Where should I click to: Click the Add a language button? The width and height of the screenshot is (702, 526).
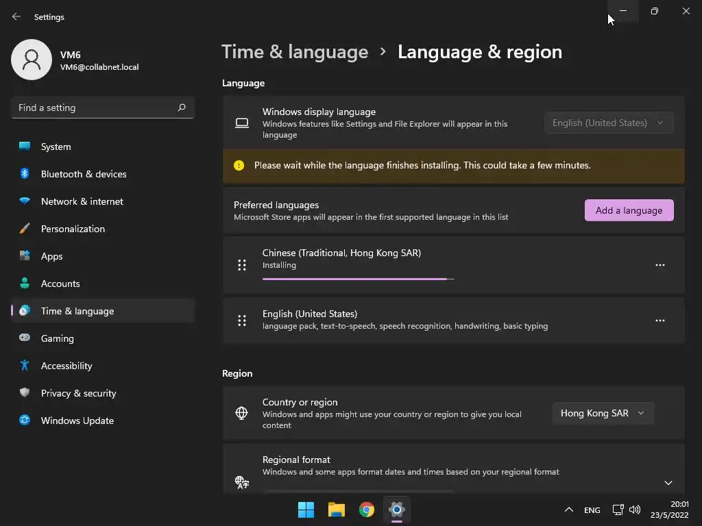click(x=629, y=210)
